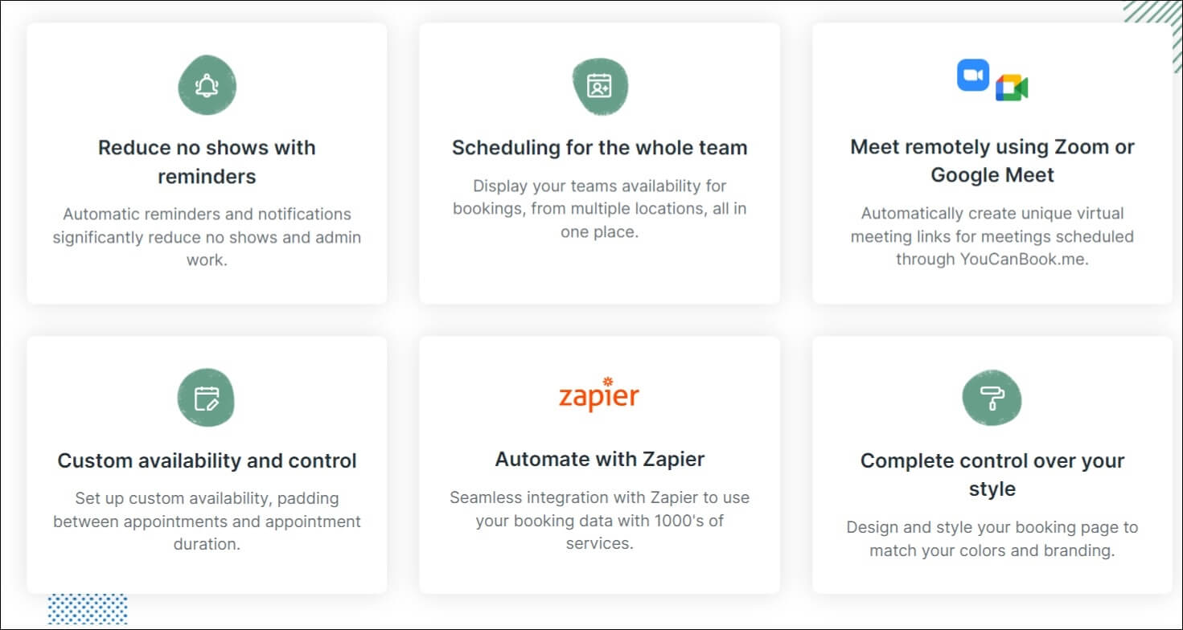1183x630 pixels.
Task: Open the "Reduce no shows with reminders" heading
Action: point(207,162)
